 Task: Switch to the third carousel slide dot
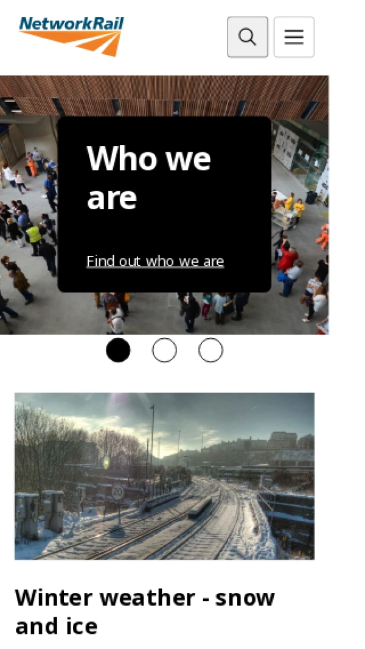point(211,350)
